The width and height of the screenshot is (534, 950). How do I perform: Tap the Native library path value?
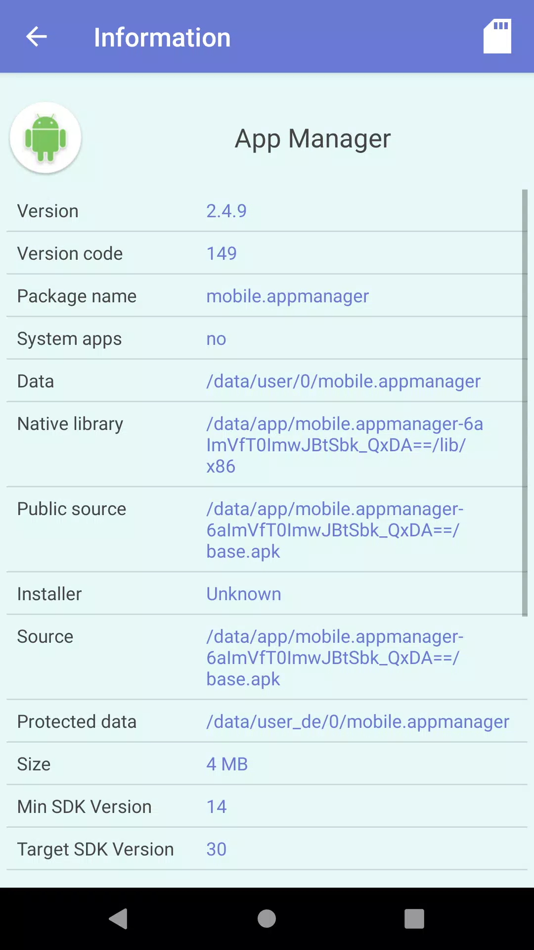pyautogui.click(x=345, y=445)
